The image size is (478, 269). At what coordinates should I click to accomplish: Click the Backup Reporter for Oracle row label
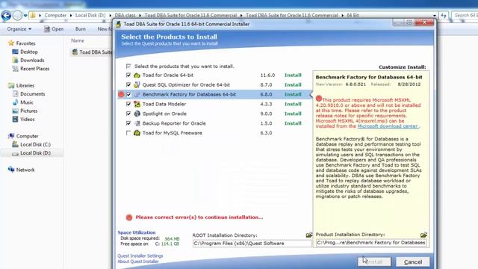click(174, 123)
